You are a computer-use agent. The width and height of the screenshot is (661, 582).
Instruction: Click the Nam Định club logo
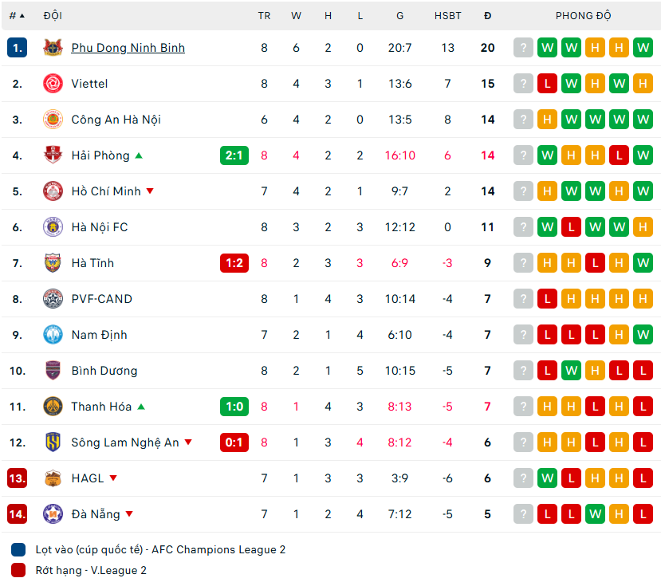tap(53, 335)
